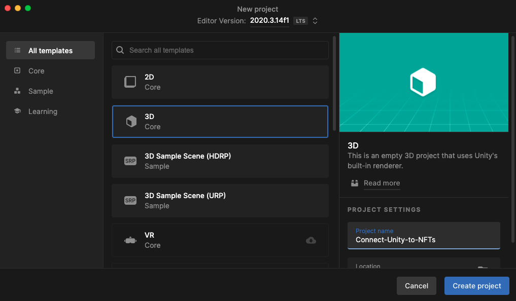The width and height of the screenshot is (516, 301).
Task: Click the Sample category blocks icon
Action: coord(17,91)
